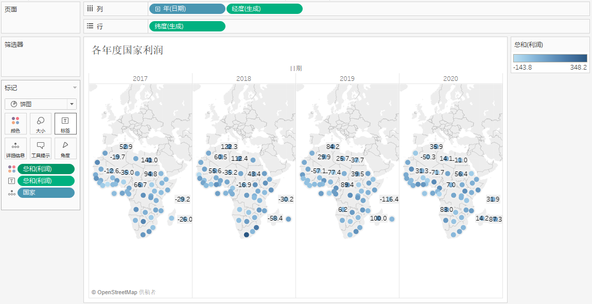Screen dimensions: 592x304
Task: Click the 国家 pill in marks card
Action: tap(46, 193)
